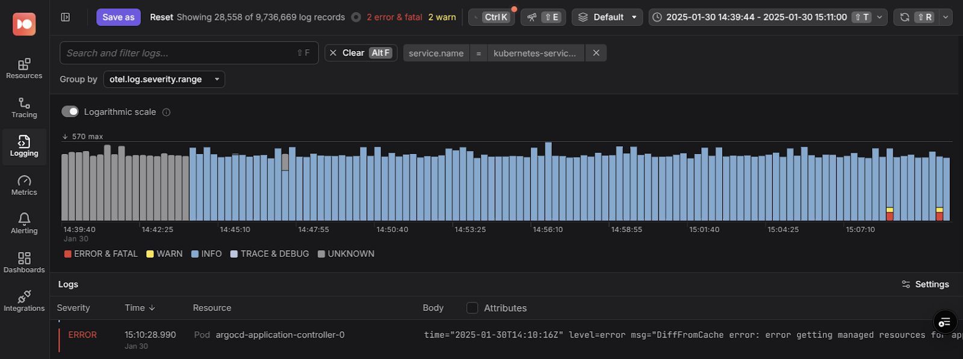Image resolution: width=963 pixels, height=359 pixels.
Task: Open the Logging section
Action: 24,147
